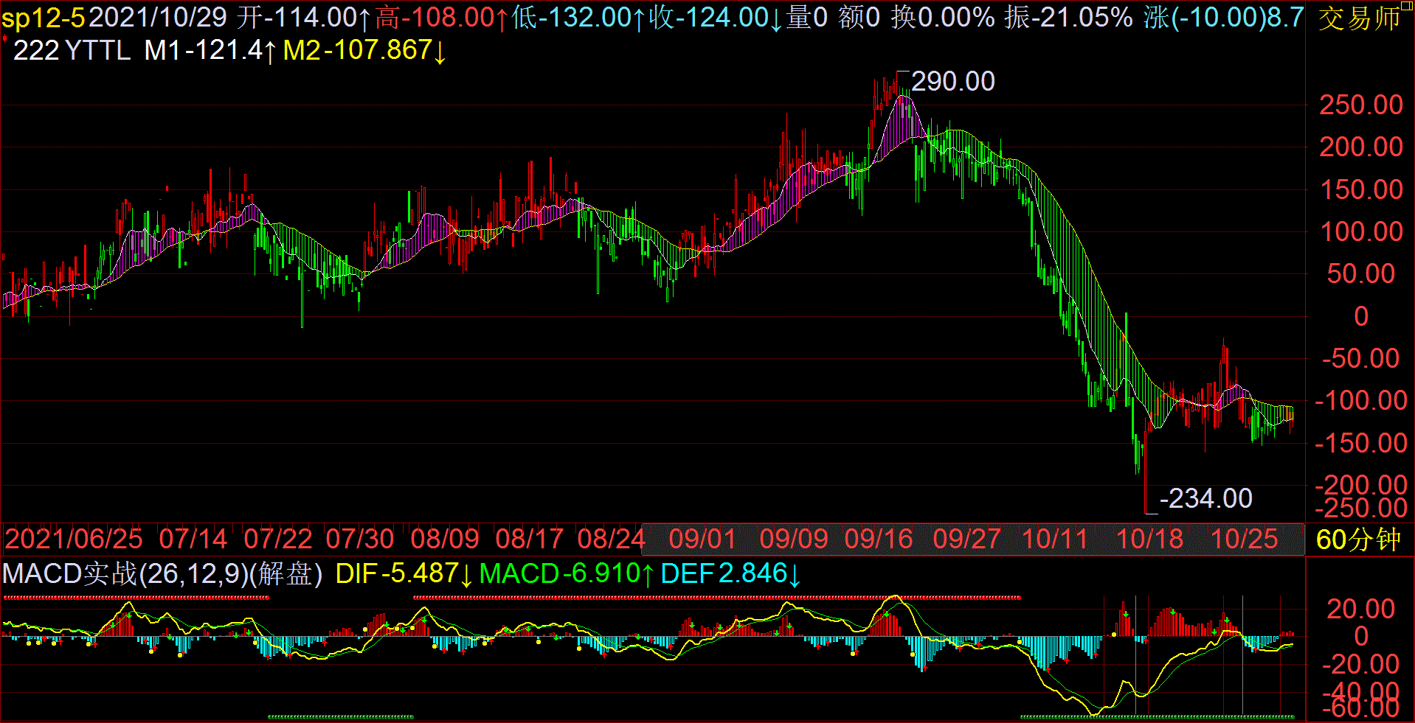Click the change value 涨(-10.00)8.7

click(x=1224, y=17)
